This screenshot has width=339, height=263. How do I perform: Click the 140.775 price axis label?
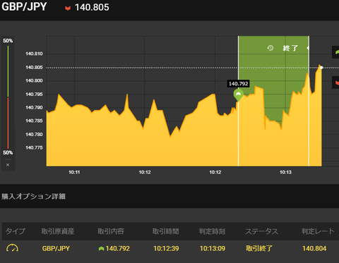click(34, 147)
